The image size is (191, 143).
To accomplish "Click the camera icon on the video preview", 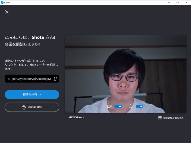I will 109,106.
